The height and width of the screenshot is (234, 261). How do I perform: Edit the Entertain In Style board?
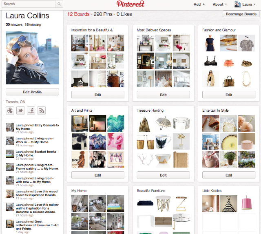pos(229,175)
